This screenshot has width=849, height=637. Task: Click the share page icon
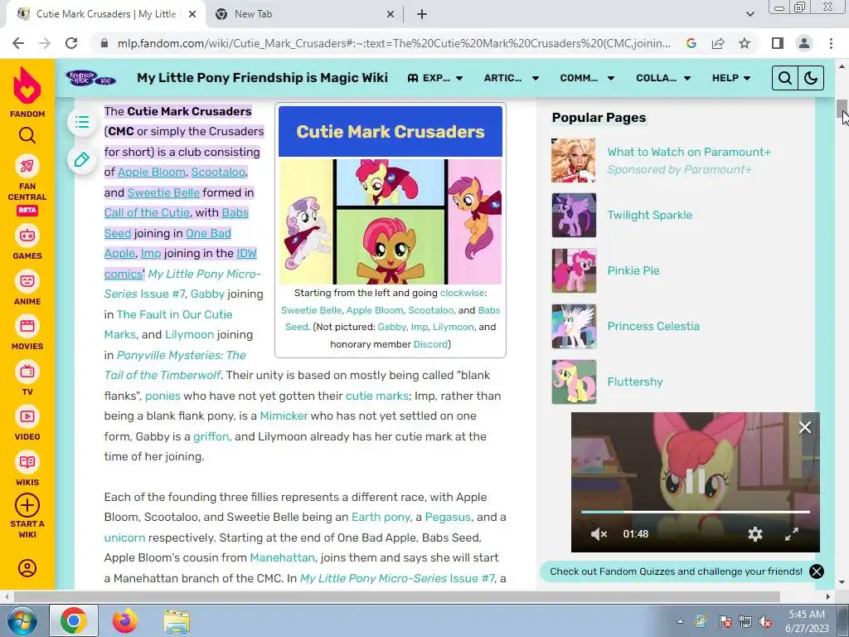click(718, 43)
